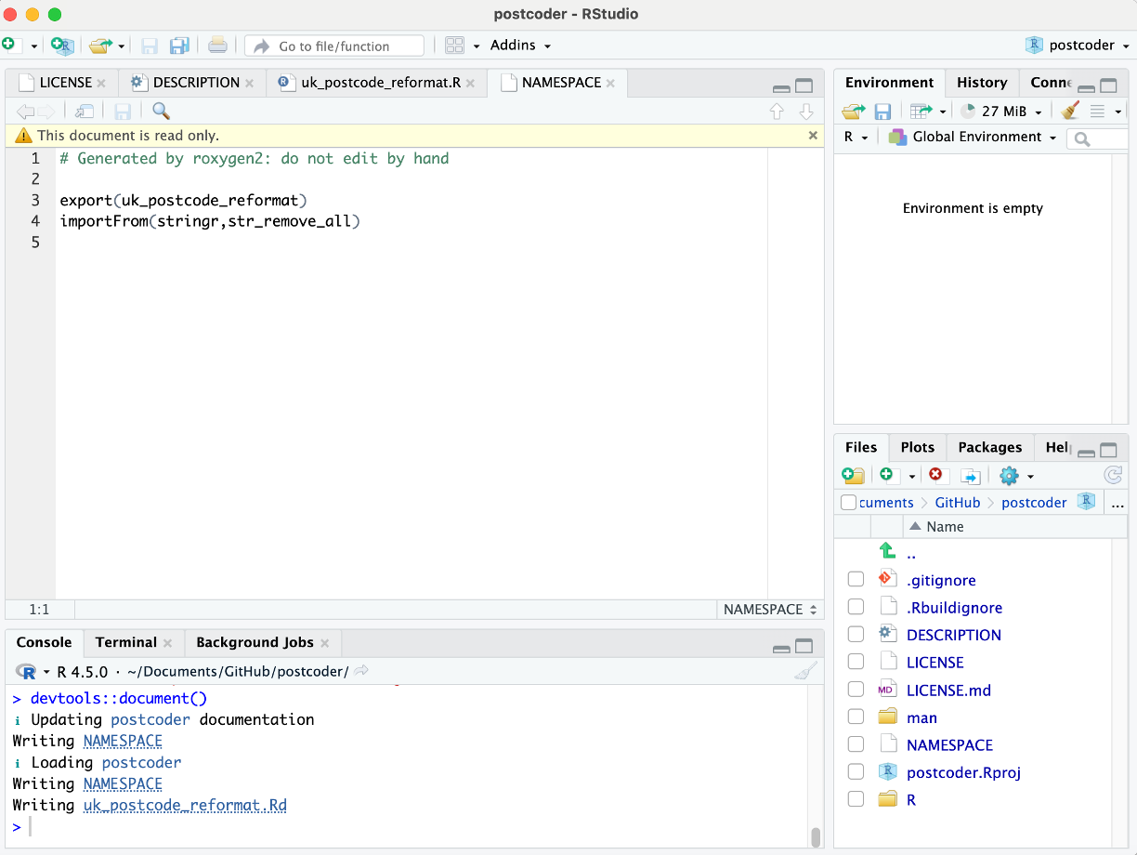This screenshot has height=855, width=1137.
Task: Open the postcoder project dropdown menu
Action: pyautogui.click(x=1078, y=45)
